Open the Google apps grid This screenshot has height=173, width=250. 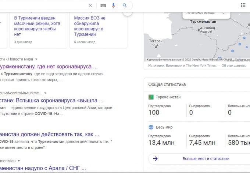tap(243, 5)
